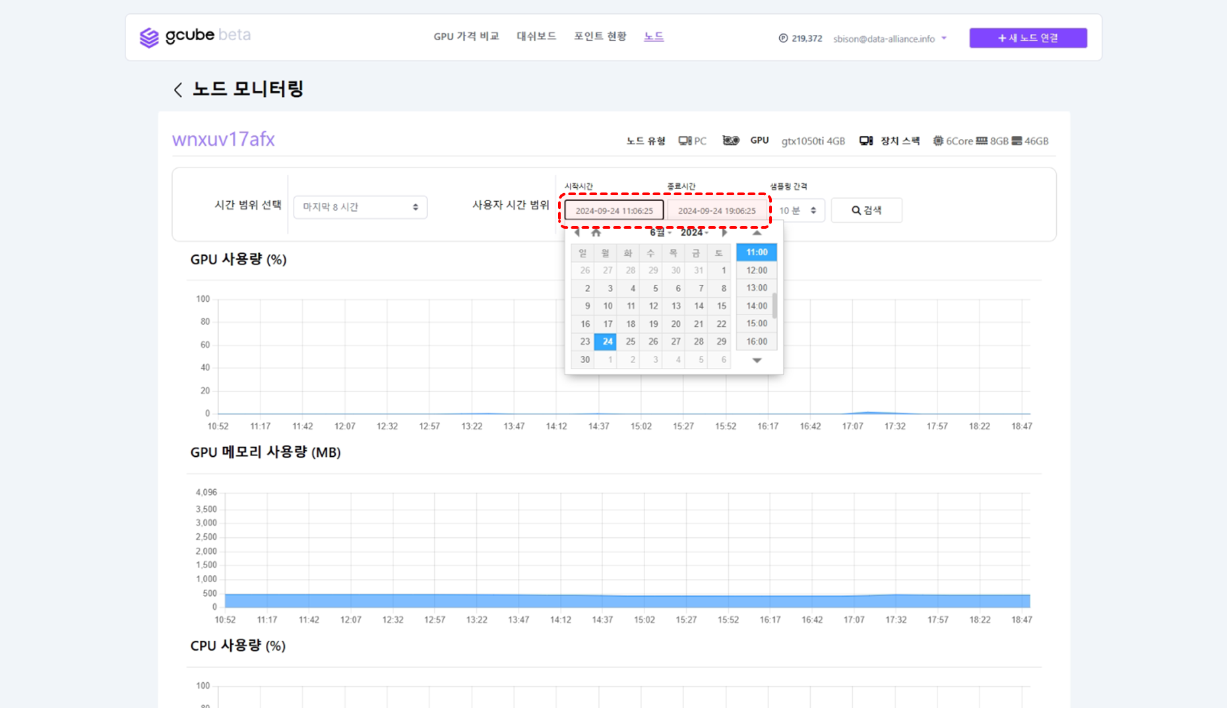The height and width of the screenshot is (708, 1227).
Task: Select 12:00 in the time list
Action: [x=757, y=270]
